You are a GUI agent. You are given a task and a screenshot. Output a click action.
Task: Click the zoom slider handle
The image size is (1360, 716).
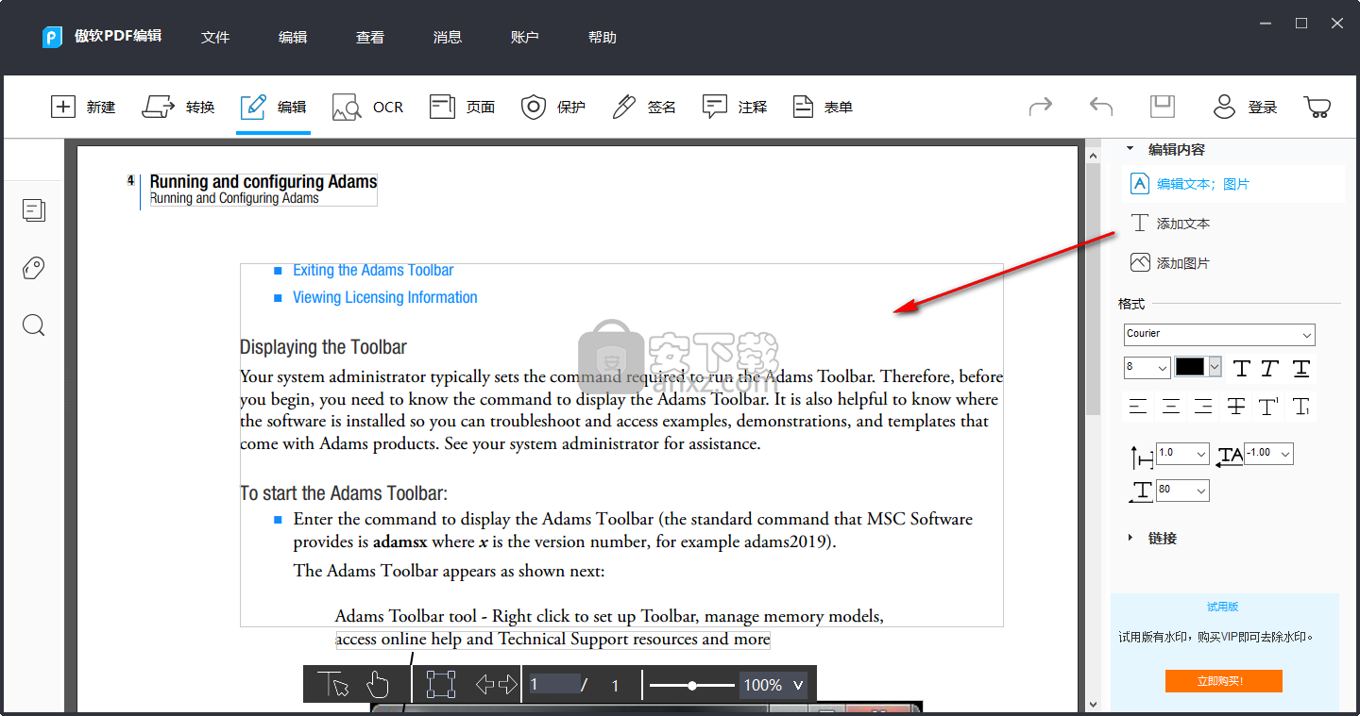692,686
